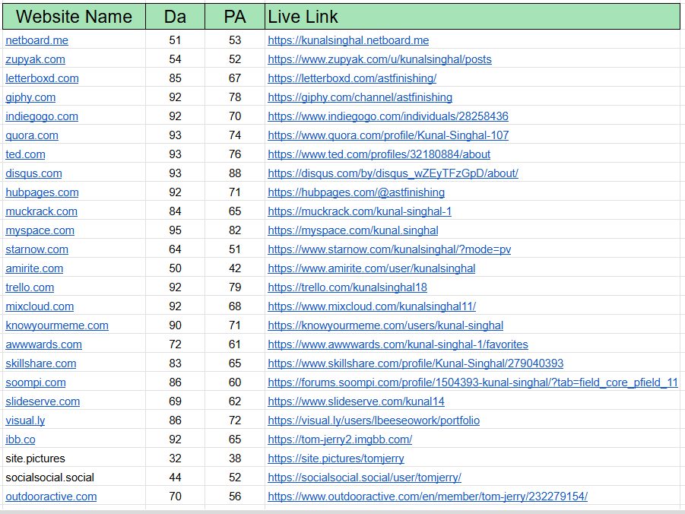Open giphy.com/channel/astfinishing live link

(x=360, y=97)
